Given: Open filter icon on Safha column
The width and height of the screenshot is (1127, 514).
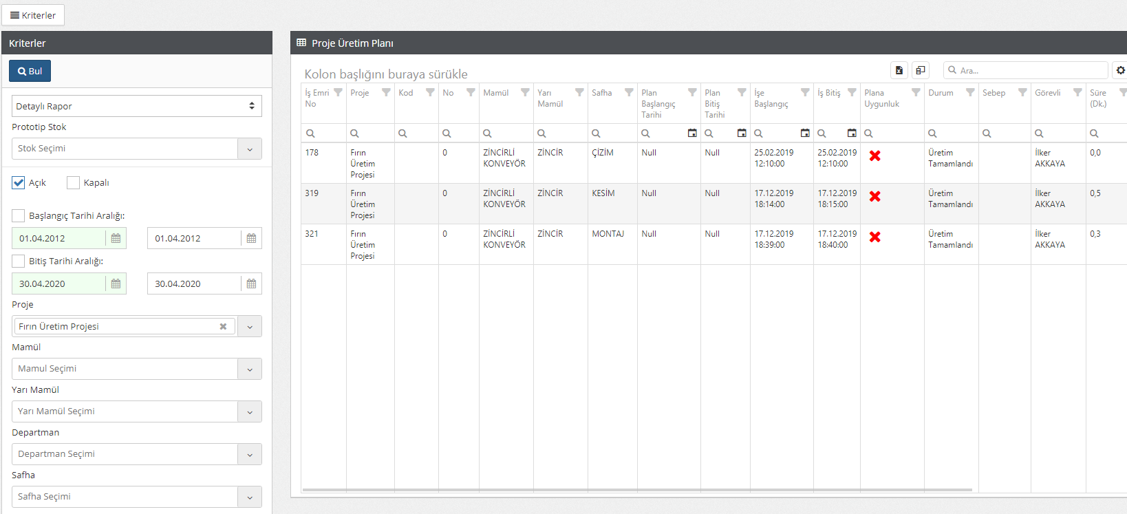Looking at the screenshot, I should (x=629, y=93).
